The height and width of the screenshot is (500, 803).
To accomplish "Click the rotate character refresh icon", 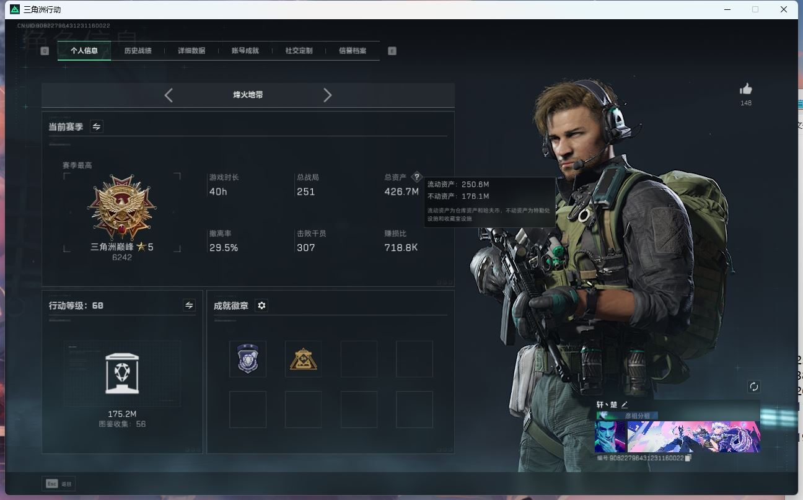I will point(753,387).
